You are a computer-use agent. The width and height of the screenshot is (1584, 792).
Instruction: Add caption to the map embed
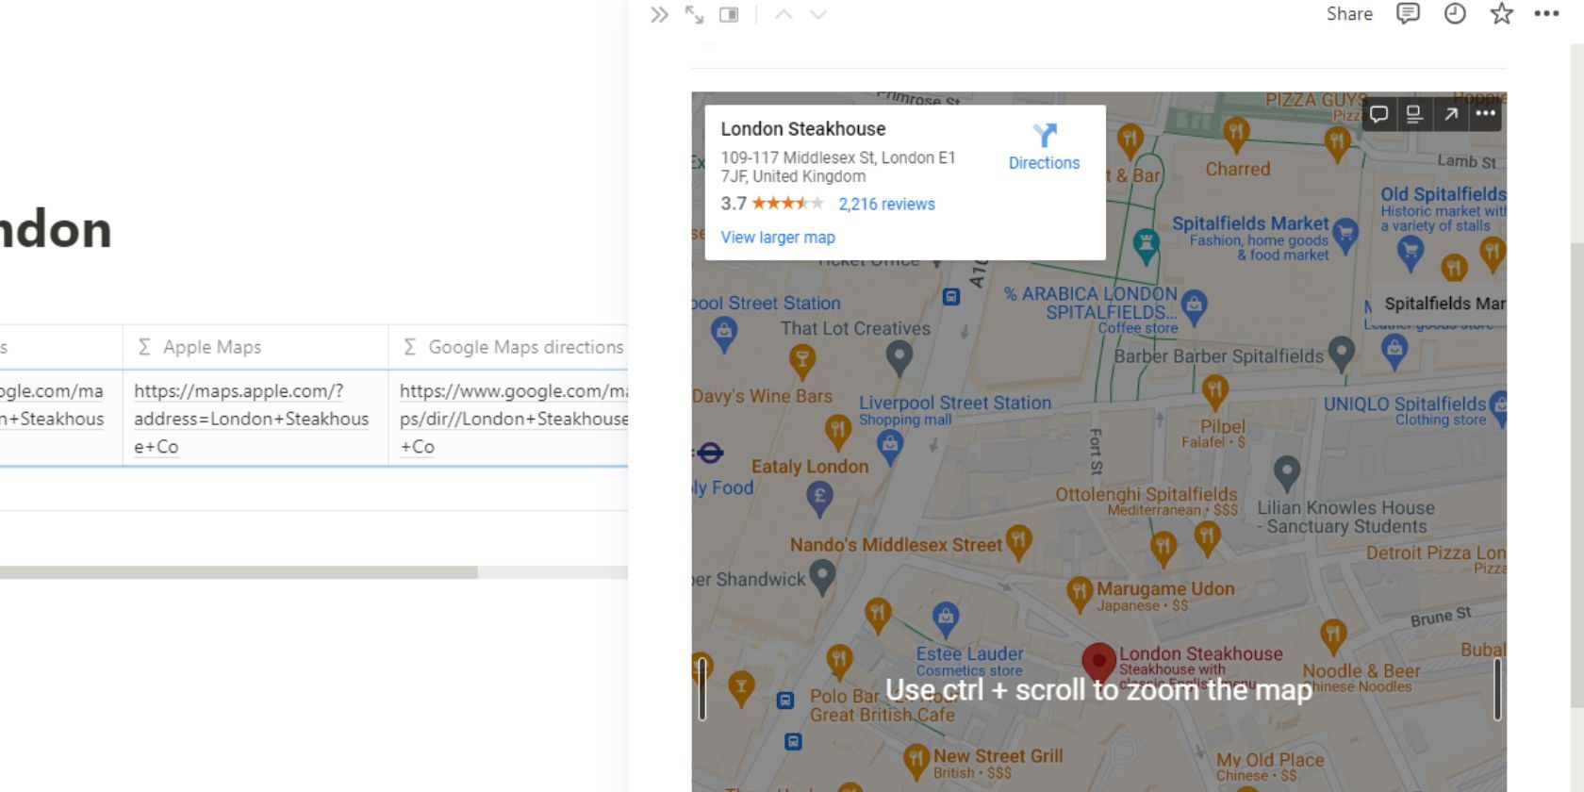click(x=1413, y=114)
